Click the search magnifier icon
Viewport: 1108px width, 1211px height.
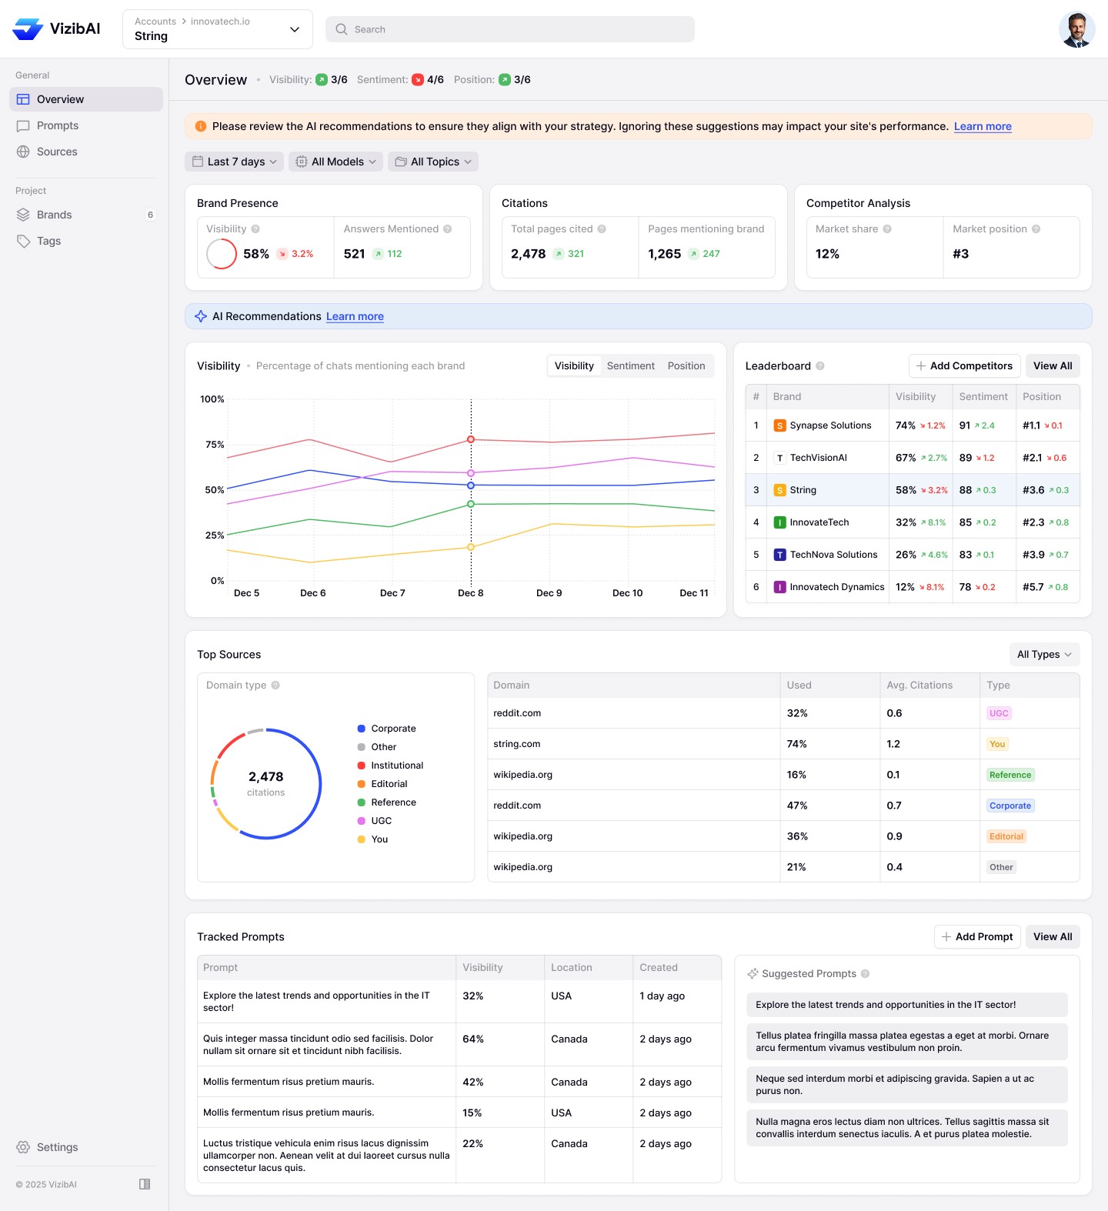[x=342, y=29]
